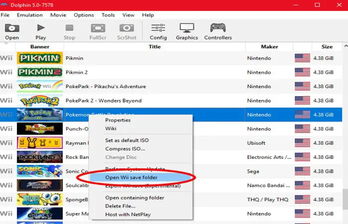
Task: Select the SpongeBob Truth or Square banner
Action: (x=40, y=199)
